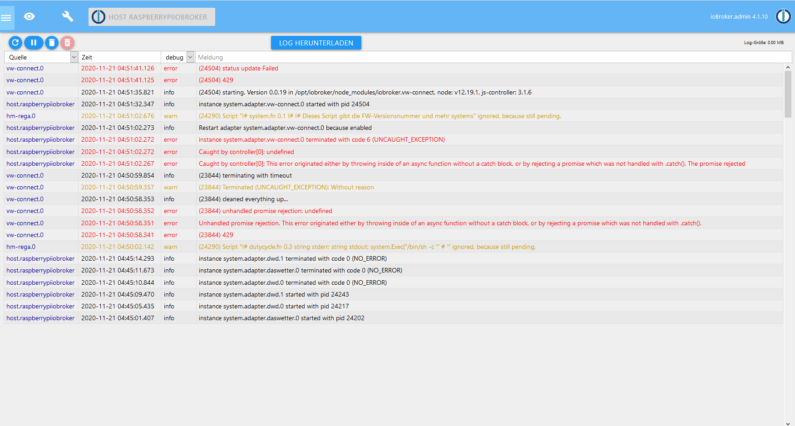The width and height of the screenshot is (795, 426).
Task: Toggle expert mode eye icon
Action: click(30, 16)
